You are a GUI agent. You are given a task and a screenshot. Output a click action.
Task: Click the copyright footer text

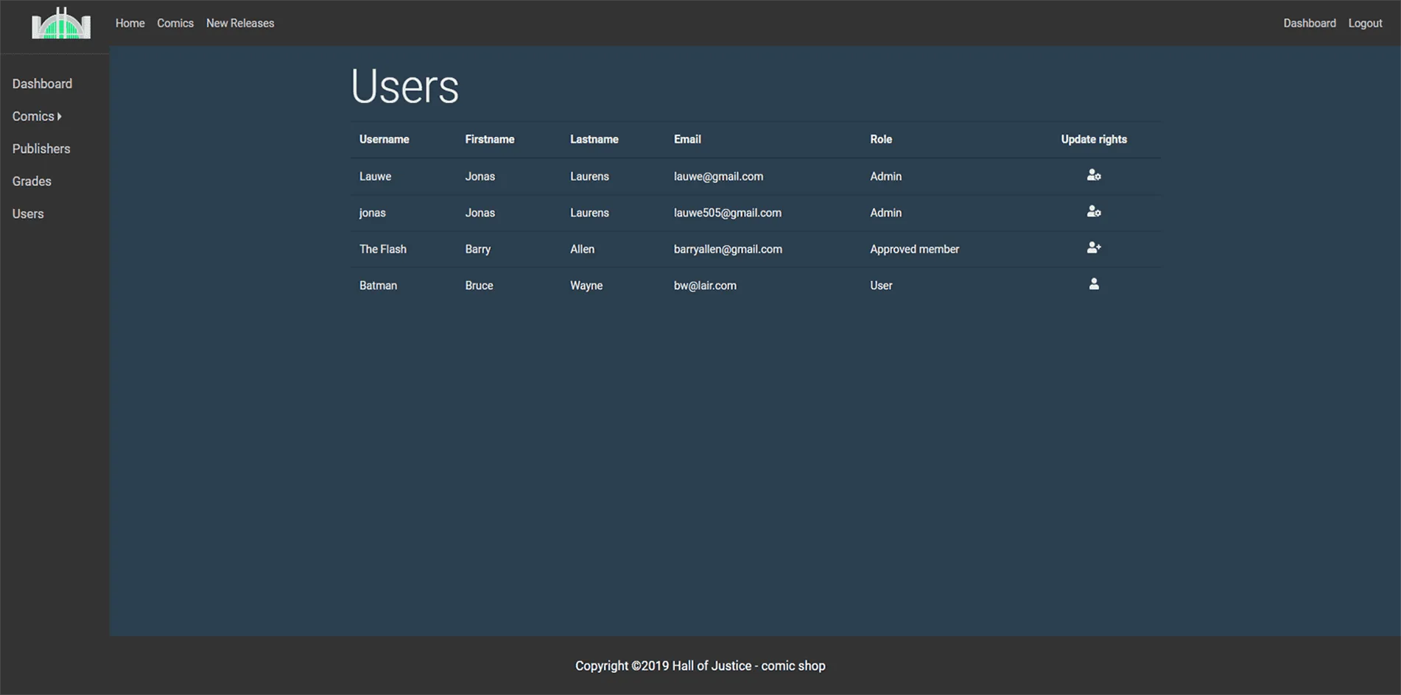click(x=700, y=666)
